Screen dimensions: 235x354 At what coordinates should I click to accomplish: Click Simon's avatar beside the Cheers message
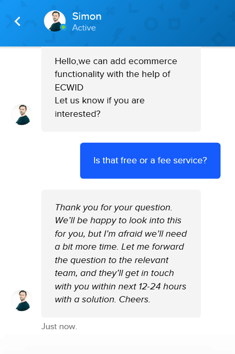coord(22,300)
